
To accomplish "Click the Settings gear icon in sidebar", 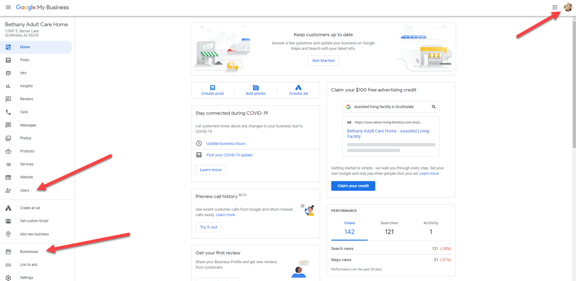I will [8, 278].
